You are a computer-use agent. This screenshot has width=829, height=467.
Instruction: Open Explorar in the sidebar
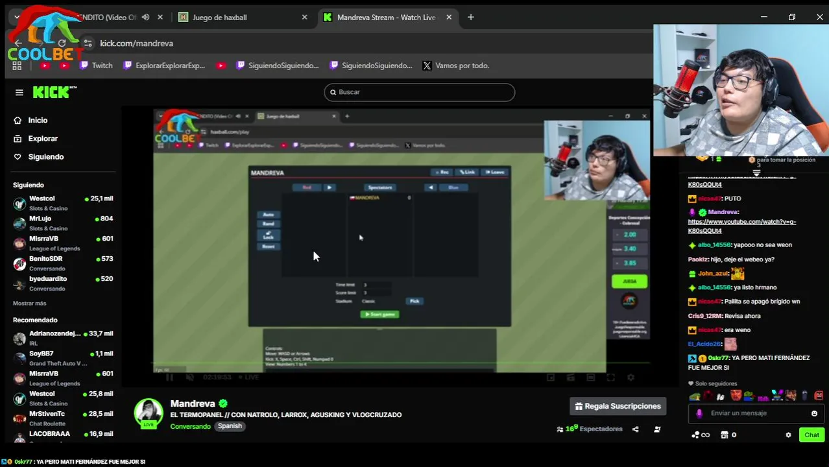(x=43, y=138)
